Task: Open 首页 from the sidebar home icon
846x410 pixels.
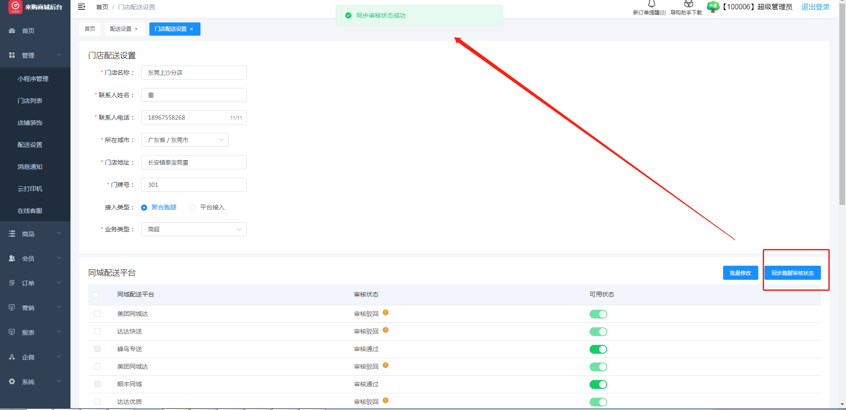Action: pos(12,31)
